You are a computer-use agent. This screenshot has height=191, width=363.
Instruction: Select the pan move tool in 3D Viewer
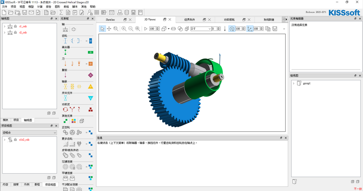(x=109, y=29)
